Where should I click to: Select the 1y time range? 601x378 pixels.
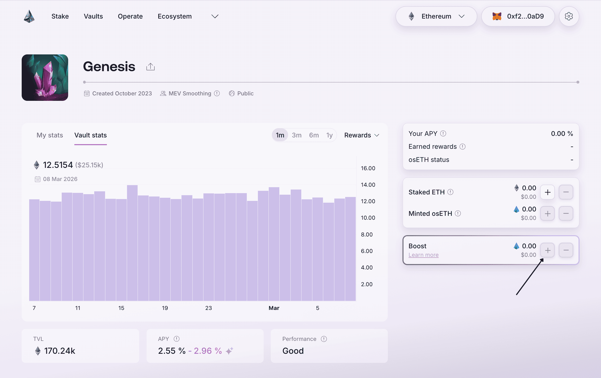(329, 135)
